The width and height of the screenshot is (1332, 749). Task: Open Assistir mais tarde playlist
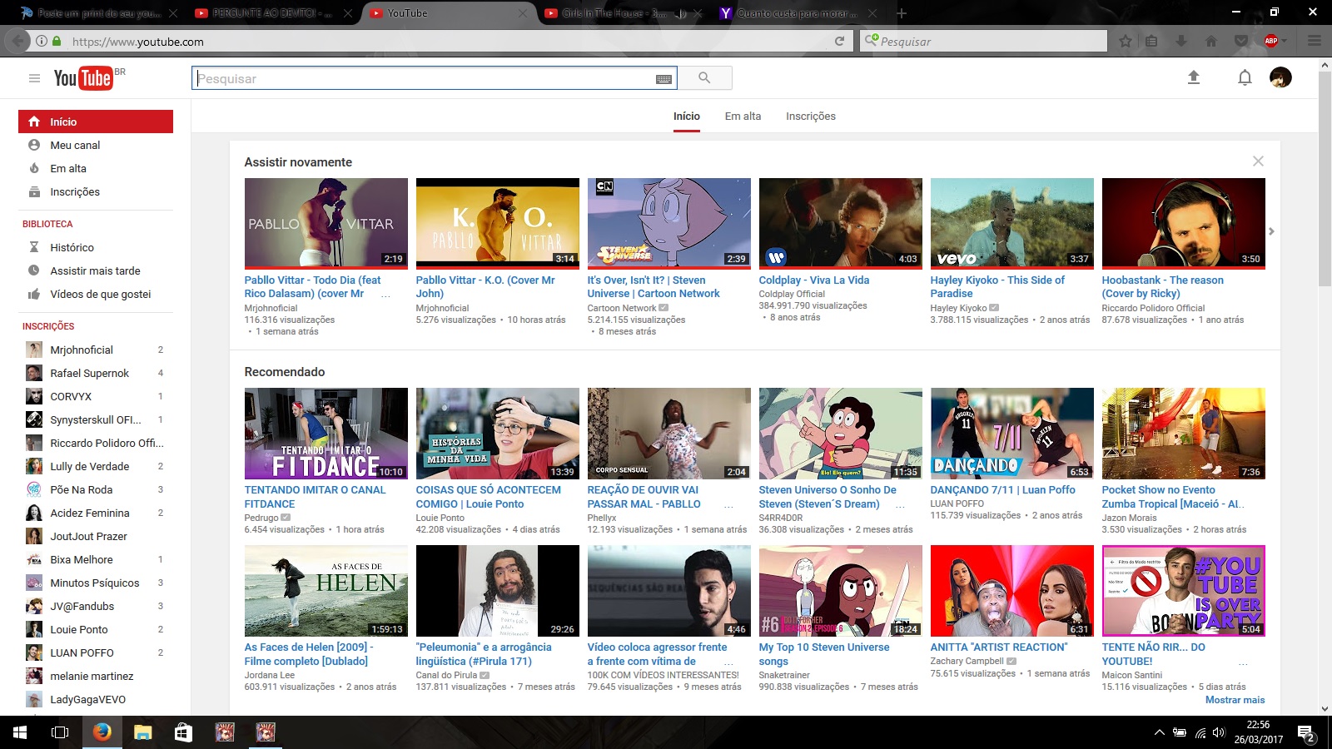tap(96, 270)
